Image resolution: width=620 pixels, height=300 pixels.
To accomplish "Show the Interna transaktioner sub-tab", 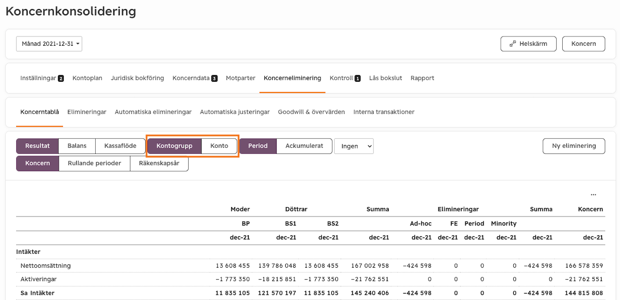I will 384,112.
